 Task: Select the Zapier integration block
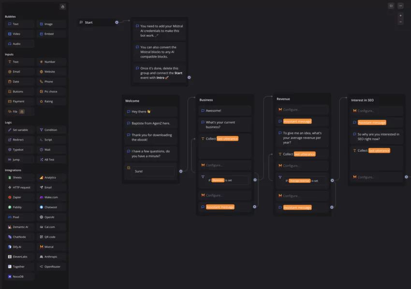19,197
